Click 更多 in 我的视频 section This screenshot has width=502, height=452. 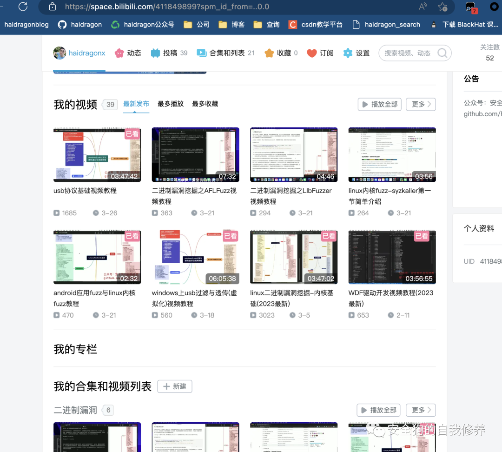point(421,105)
